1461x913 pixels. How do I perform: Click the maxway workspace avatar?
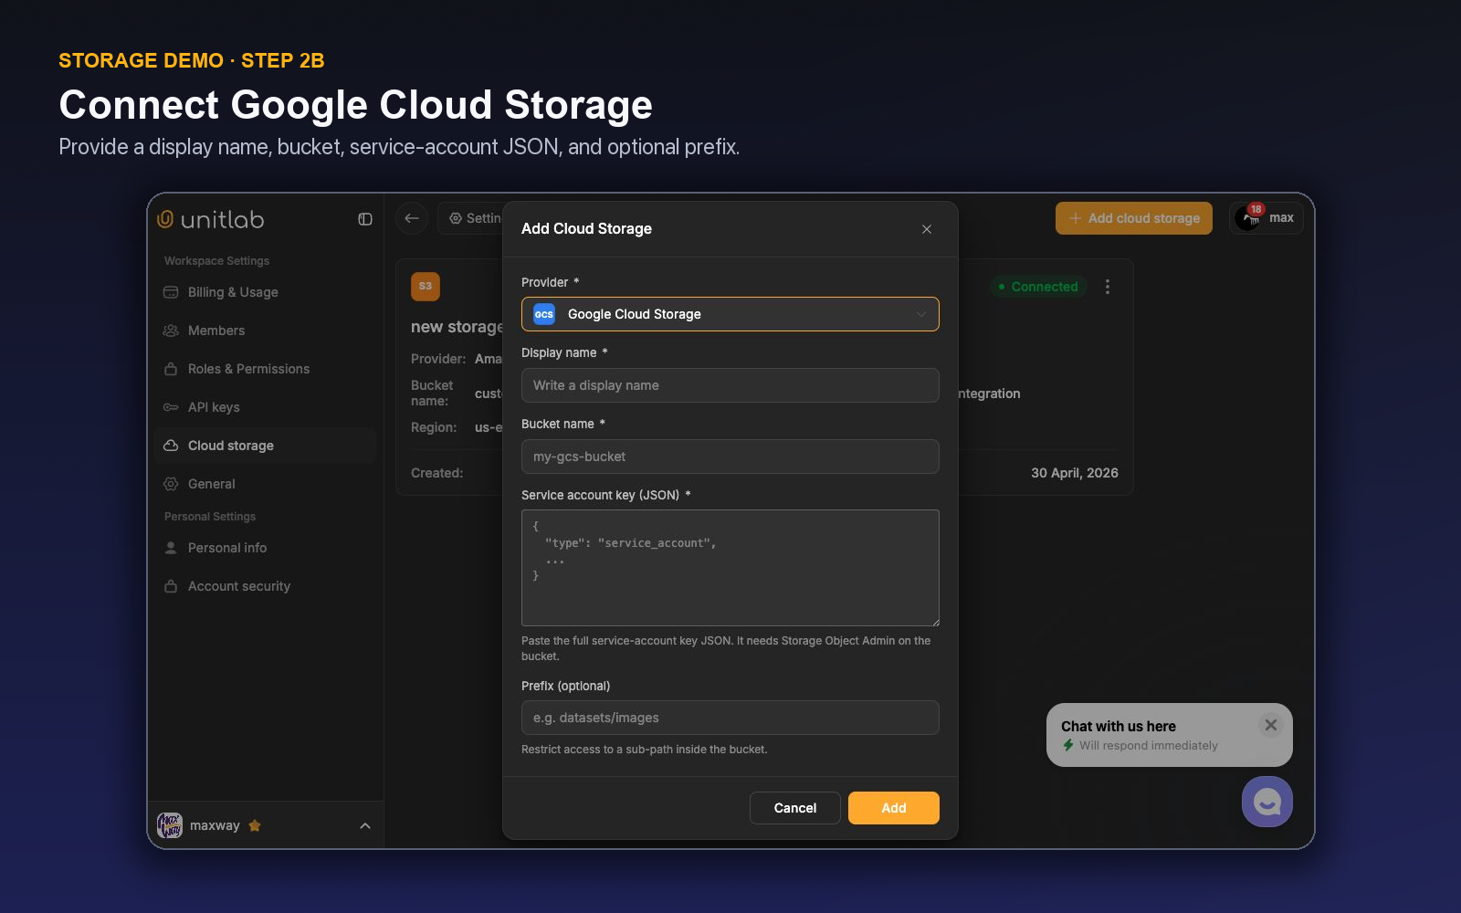click(170, 825)
